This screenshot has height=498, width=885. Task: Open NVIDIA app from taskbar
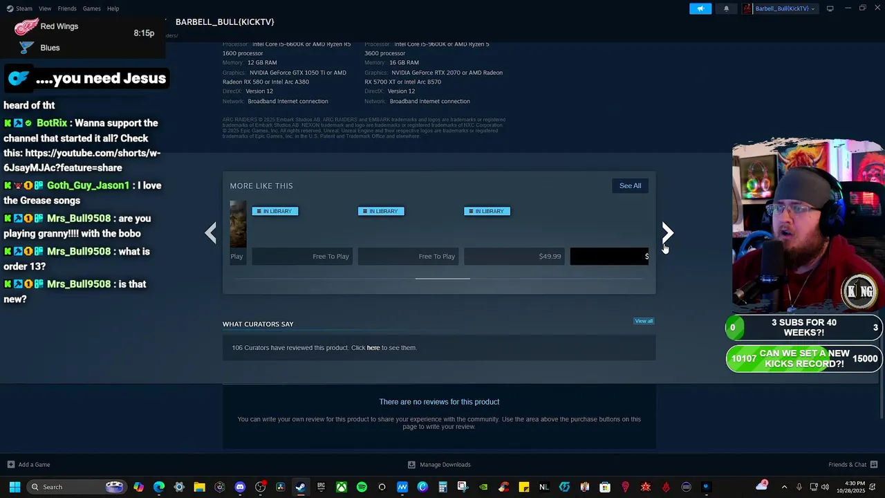click(483, 487)
